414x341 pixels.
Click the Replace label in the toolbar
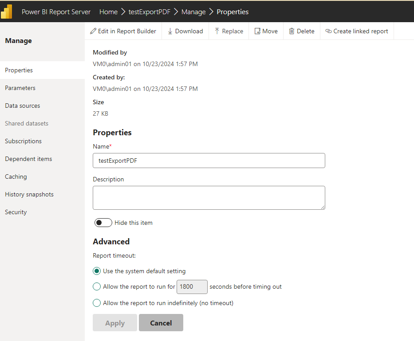pyautogui.click(x=233, y=31)
